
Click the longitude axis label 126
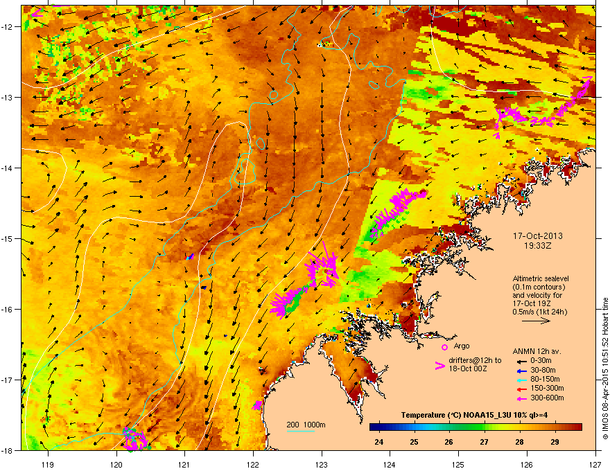coord(527,464)
